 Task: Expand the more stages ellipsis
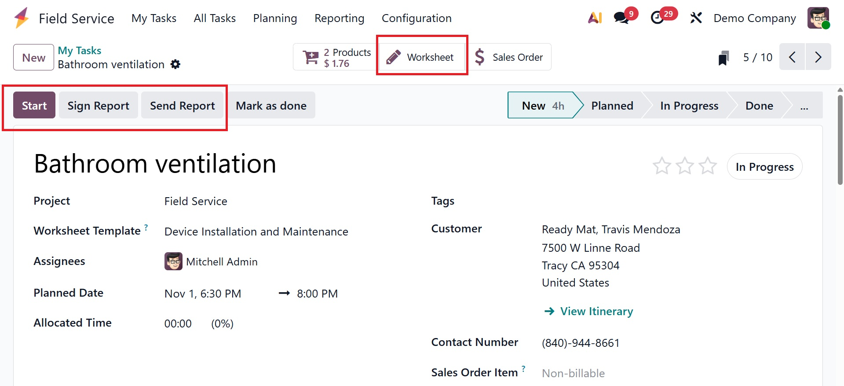click(804, 106)
